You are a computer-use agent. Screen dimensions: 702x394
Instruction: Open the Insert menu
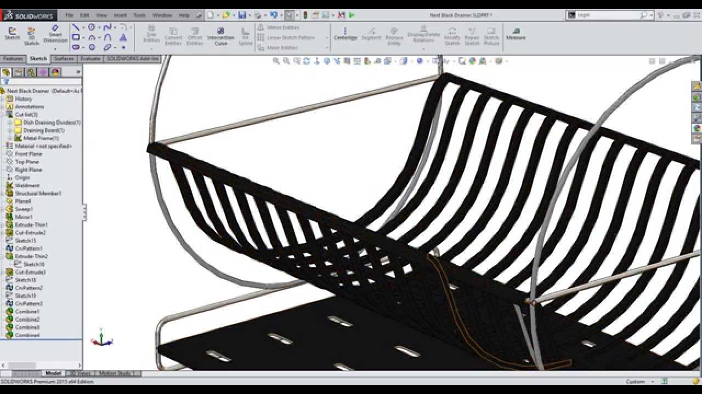point(120,15)
